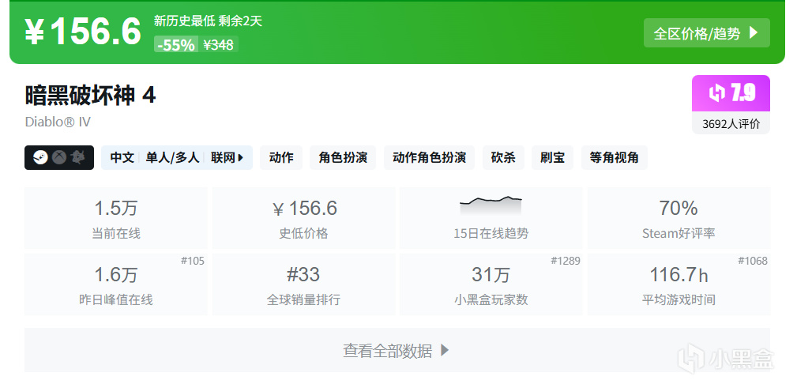Open the 全区价格/趋势 price trend button

tap(706, 33)
